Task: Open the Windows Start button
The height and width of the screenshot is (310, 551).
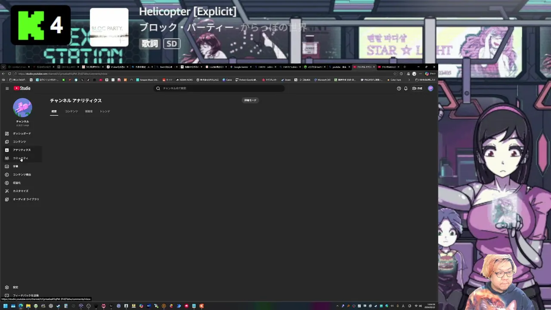Action: click(x=5, y=306)
